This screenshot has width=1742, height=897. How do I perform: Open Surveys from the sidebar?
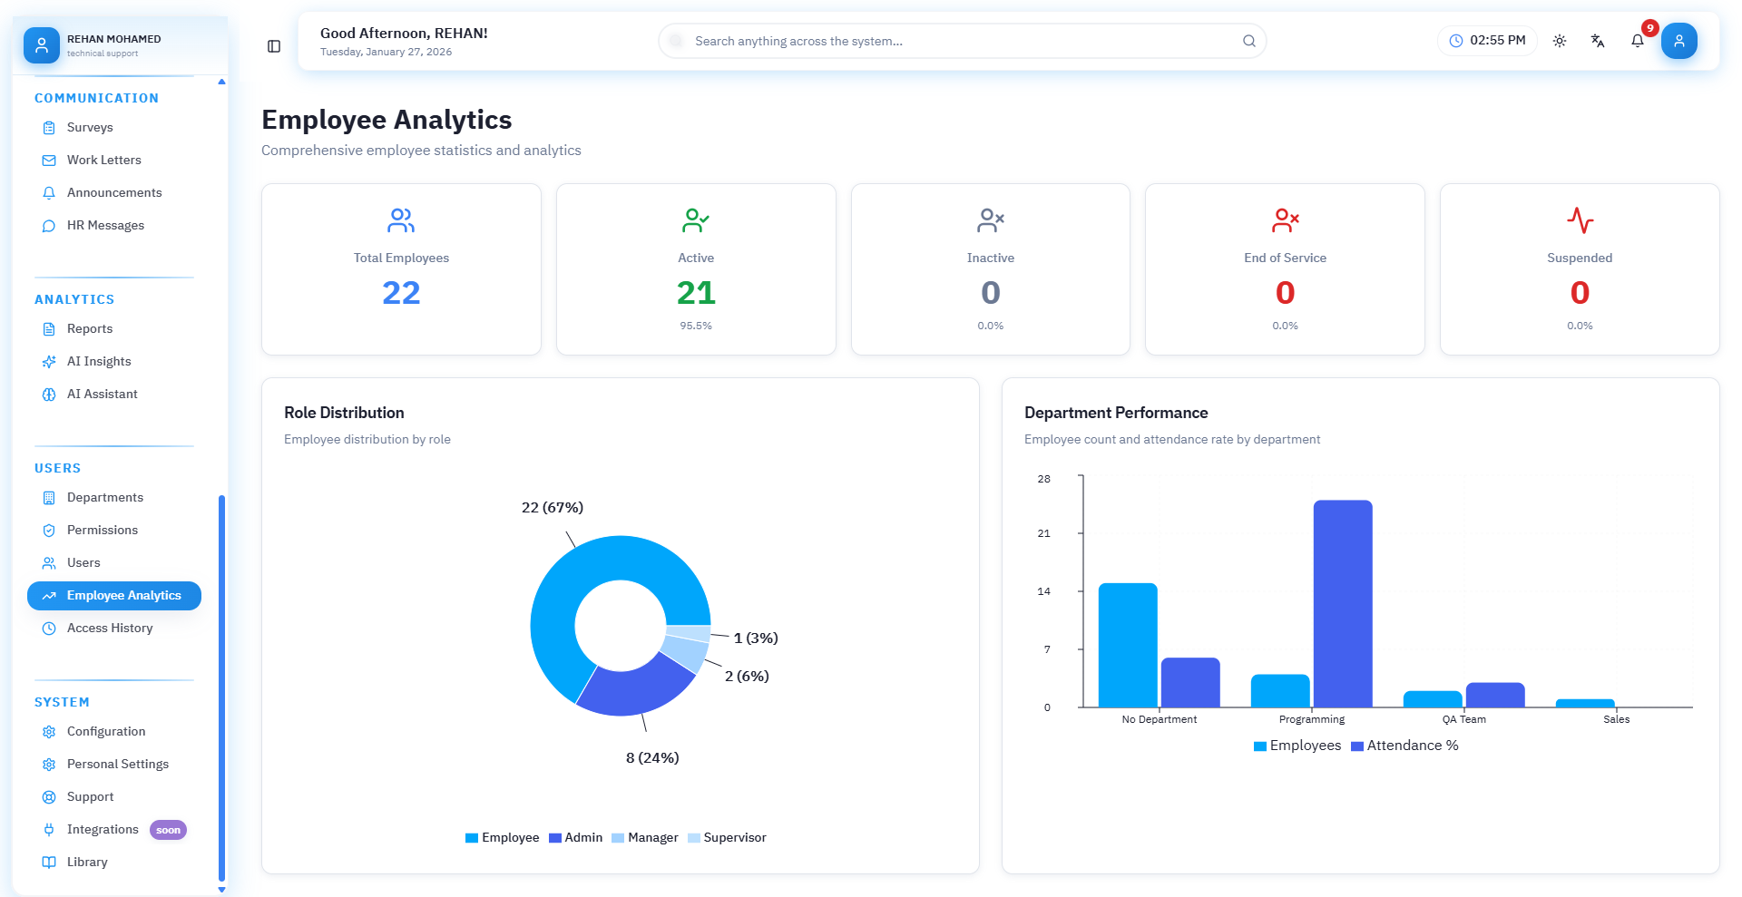tap(90, 128)
